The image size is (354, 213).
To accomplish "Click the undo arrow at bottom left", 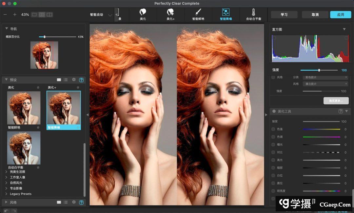I will click(6, 210).
